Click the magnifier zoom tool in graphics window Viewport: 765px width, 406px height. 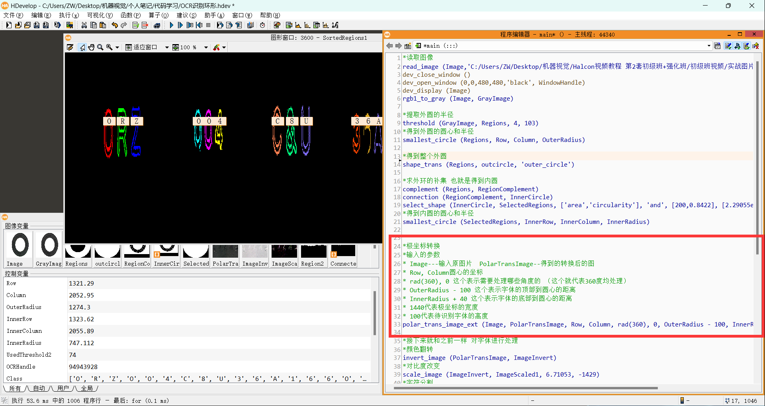click(100, 47)
